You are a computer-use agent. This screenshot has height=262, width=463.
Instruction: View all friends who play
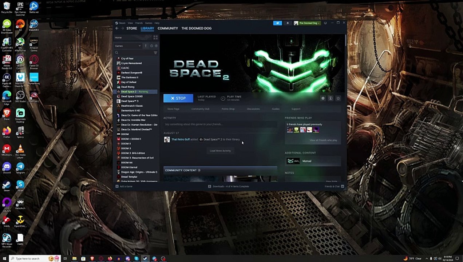323,140
